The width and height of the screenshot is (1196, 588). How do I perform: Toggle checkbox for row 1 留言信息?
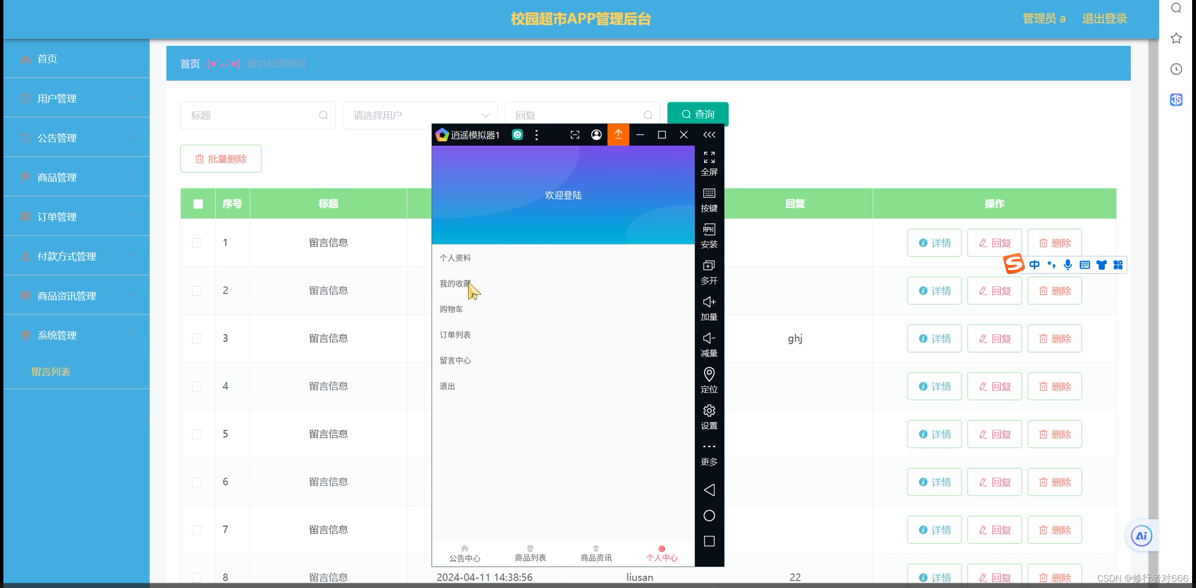(197, 243)
